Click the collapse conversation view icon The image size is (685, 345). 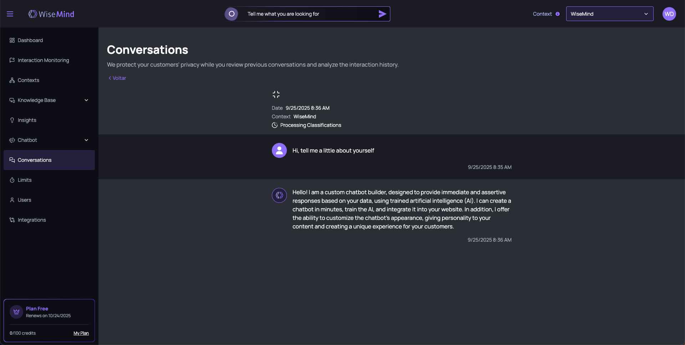click(276, 94)
